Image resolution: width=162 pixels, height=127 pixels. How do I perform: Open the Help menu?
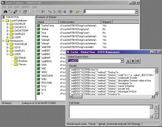point(34,7)
